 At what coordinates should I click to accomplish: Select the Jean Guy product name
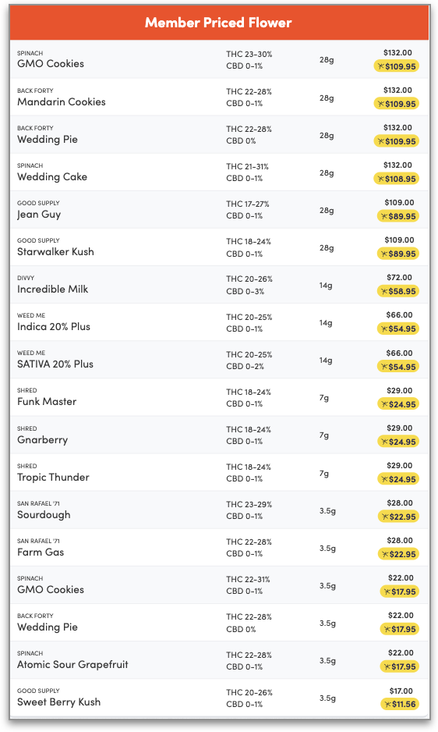39,215
